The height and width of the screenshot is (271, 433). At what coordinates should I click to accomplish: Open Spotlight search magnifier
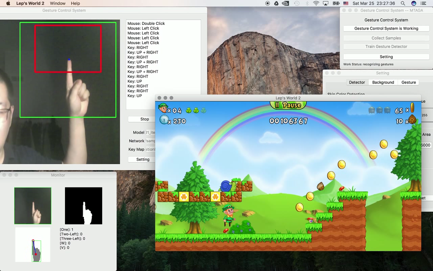403,3
